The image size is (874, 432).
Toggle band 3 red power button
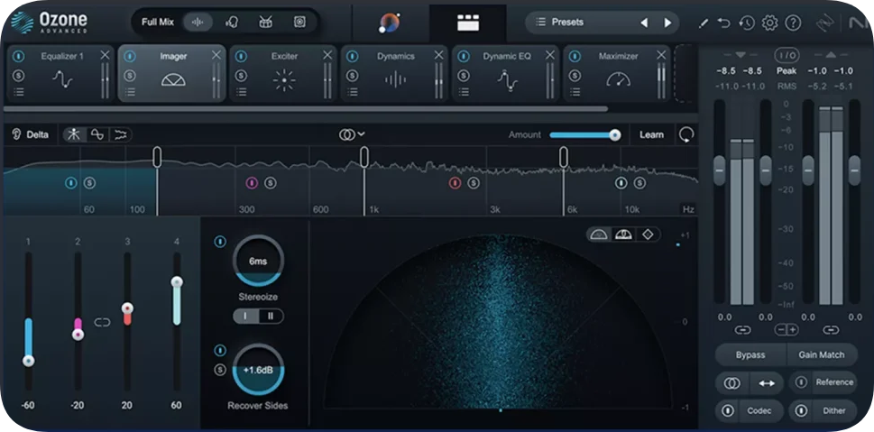pyautogui.click(x=455, y=183)
